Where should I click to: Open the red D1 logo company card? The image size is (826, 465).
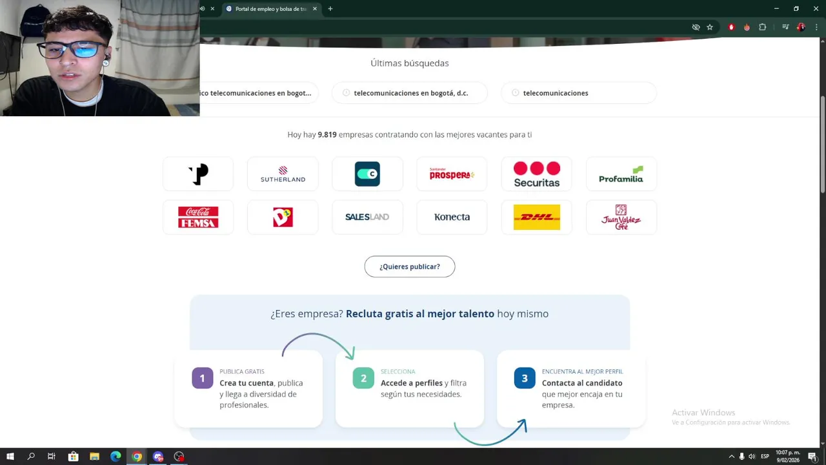tap(283, 217)
